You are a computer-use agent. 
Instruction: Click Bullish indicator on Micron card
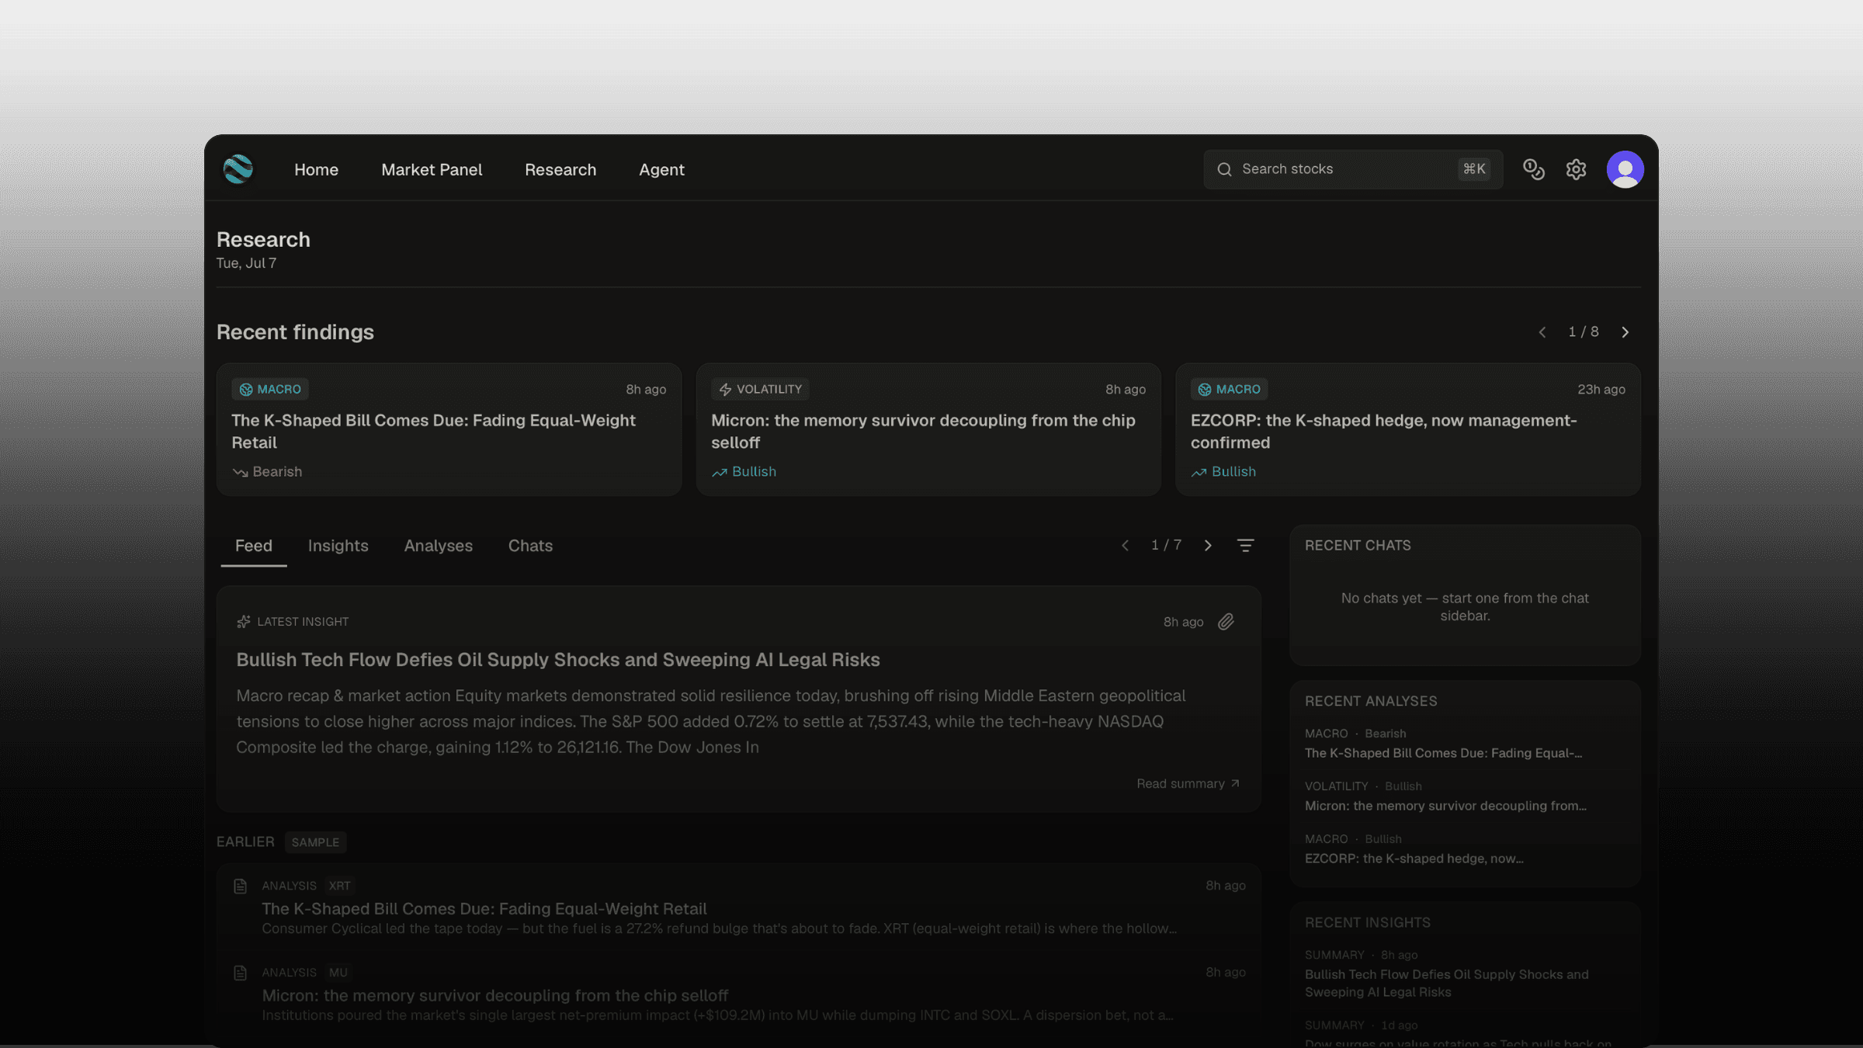(x=744, y=472)
